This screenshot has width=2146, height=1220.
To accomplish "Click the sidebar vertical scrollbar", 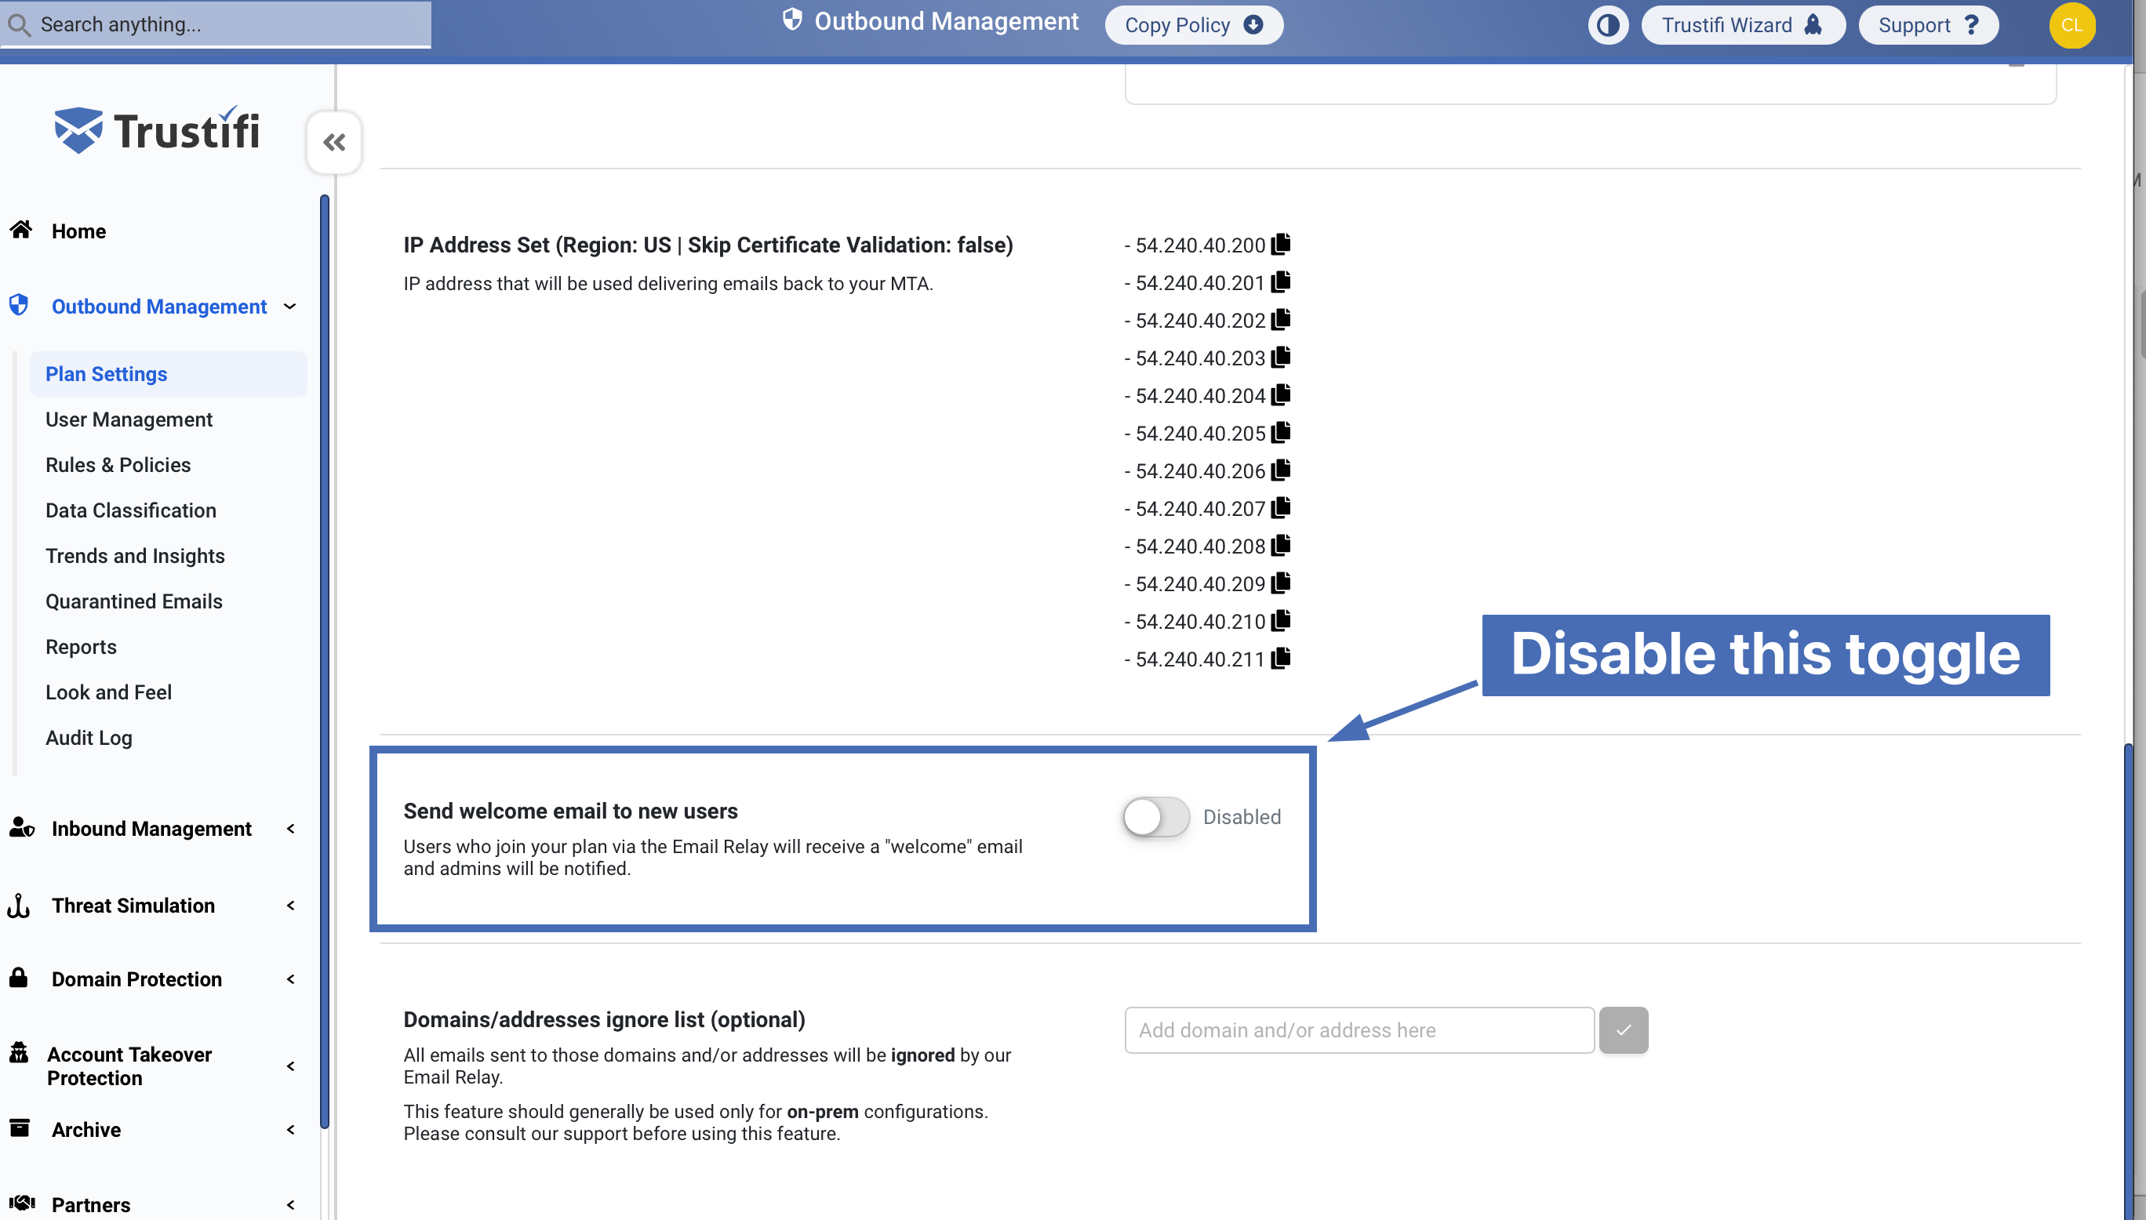I will coord(324,662).
